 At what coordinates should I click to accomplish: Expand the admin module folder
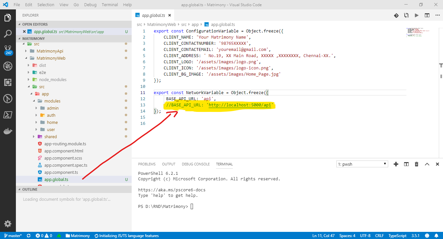(36, 108)
